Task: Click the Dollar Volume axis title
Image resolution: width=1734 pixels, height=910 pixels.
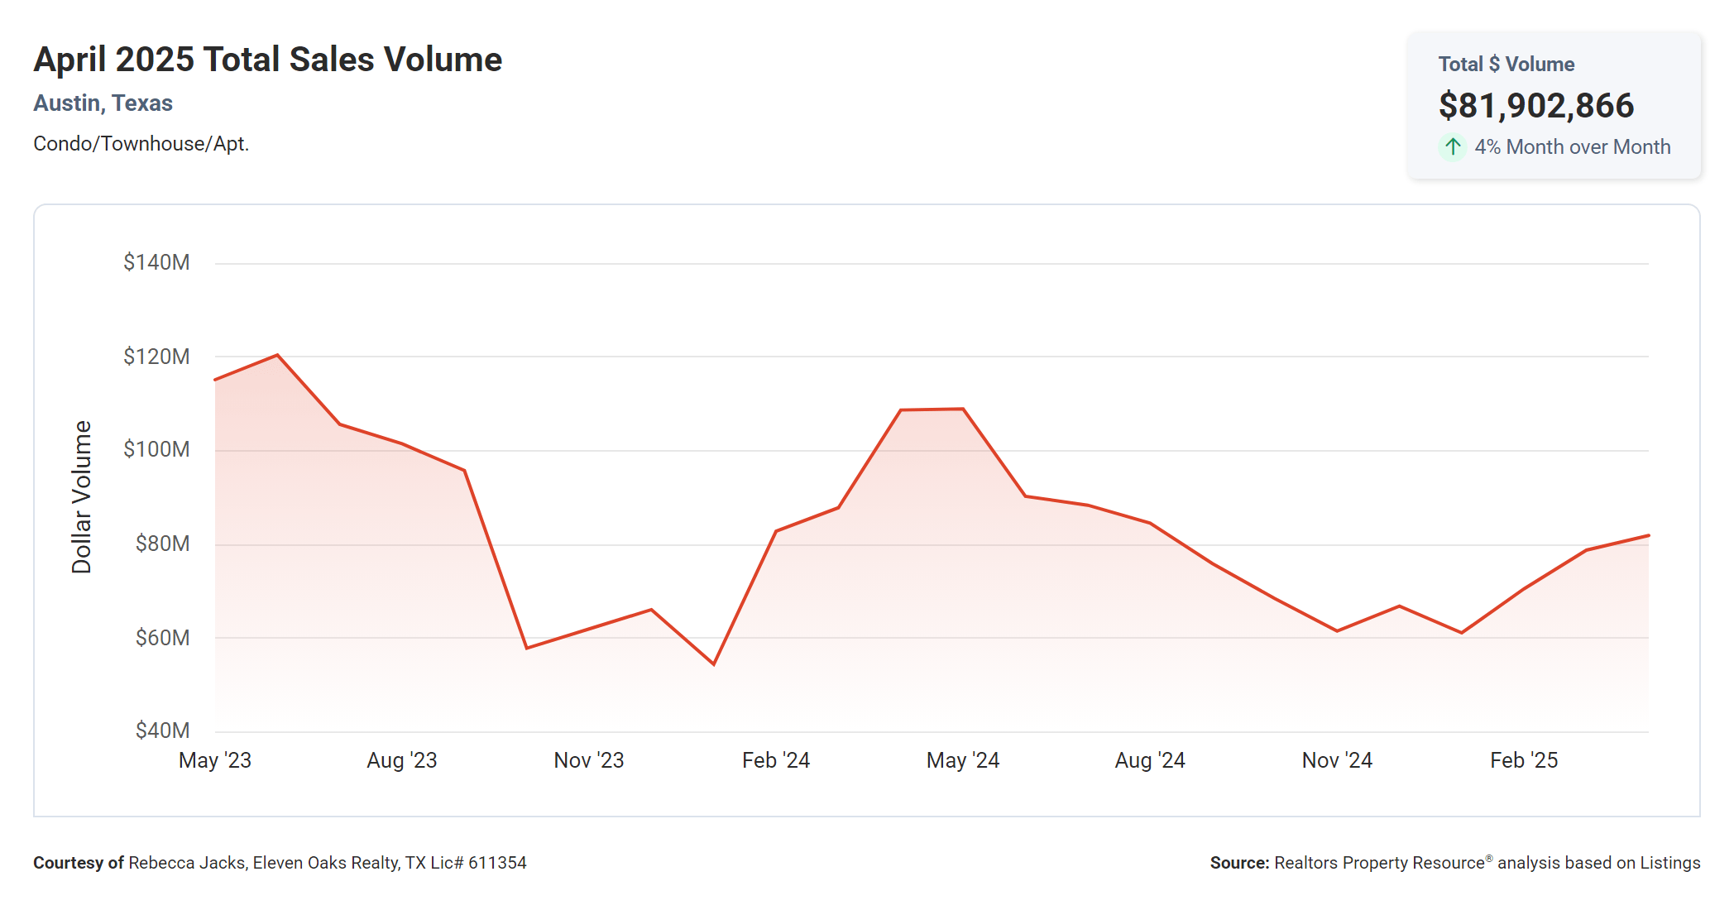Action: 82,496
